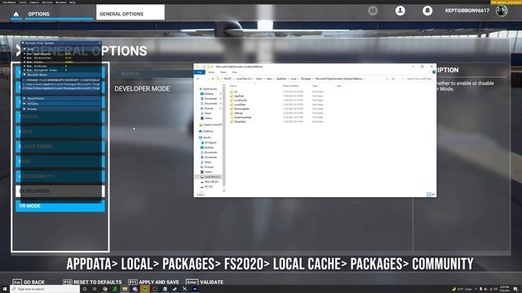Open Task View in the taskbar
Screen dimensions: 522x293
[95, 289]
